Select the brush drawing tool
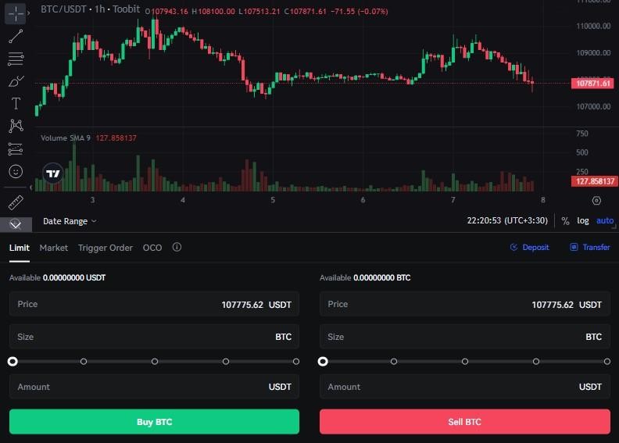 (x=16, y=81)
